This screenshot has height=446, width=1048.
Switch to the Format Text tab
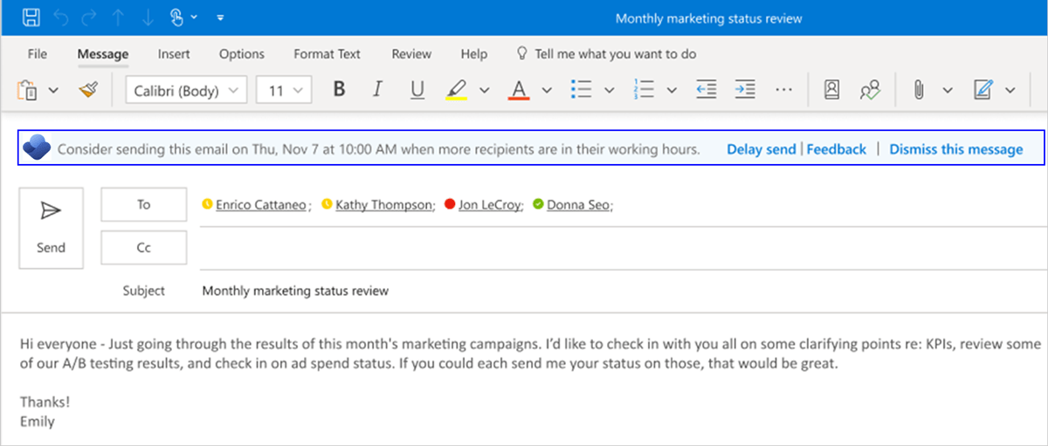point(327,54)
